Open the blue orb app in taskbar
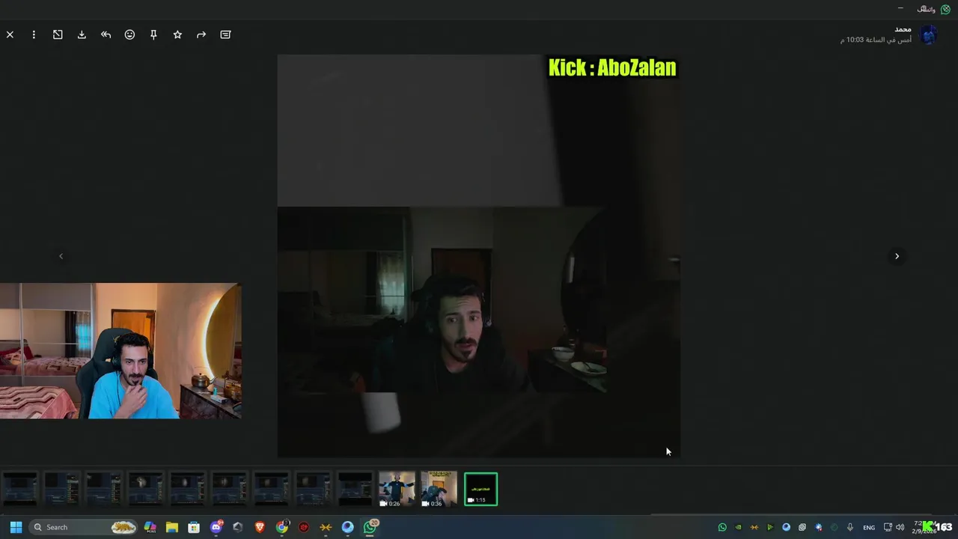This screenshot has height=539, width=958. 348,527
